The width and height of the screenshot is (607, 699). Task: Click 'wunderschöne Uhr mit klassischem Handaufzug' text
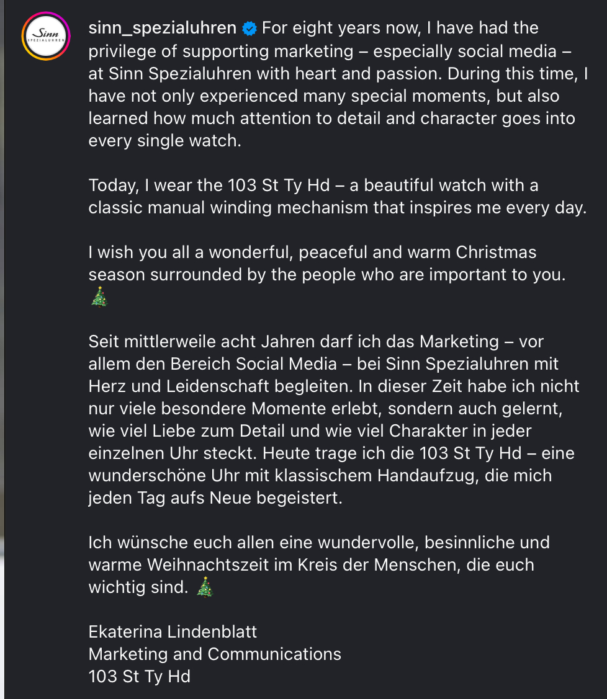click(284, 475)
